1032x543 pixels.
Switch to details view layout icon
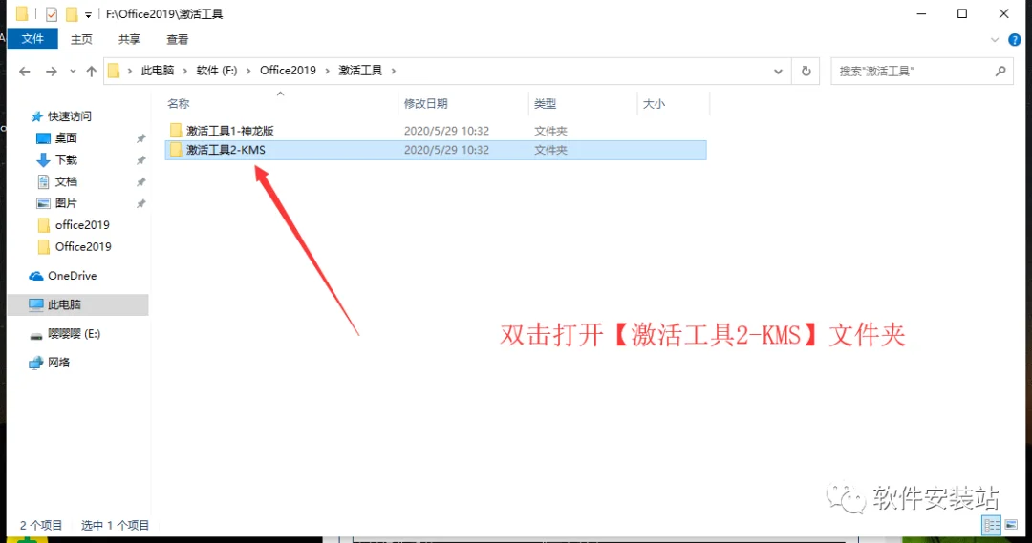[991, 525]
